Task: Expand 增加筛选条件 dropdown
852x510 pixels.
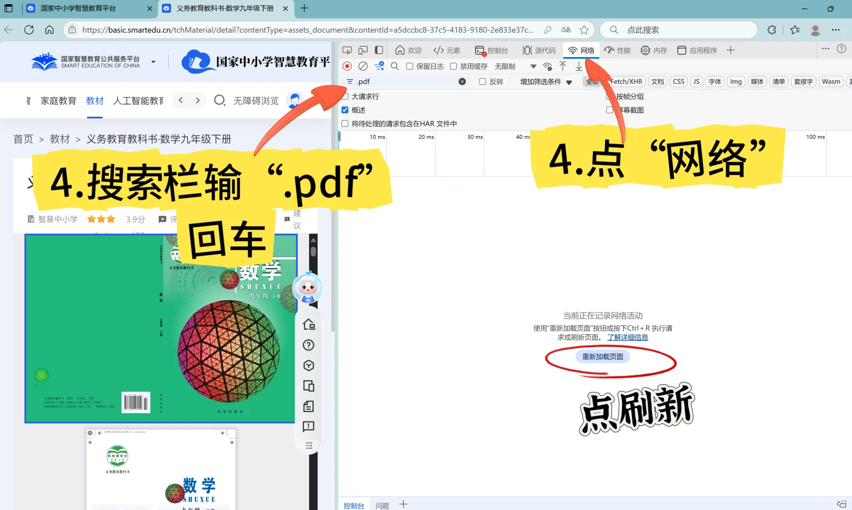Action: 546,81
